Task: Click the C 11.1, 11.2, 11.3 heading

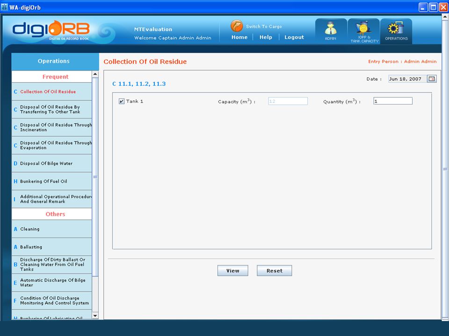Action: coord(139,84)
